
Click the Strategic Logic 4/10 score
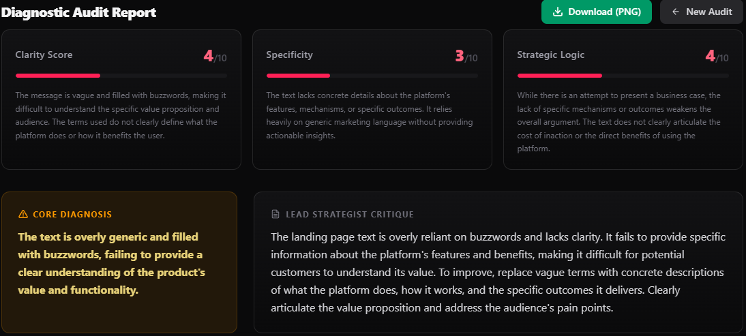(x=717, y=57)
